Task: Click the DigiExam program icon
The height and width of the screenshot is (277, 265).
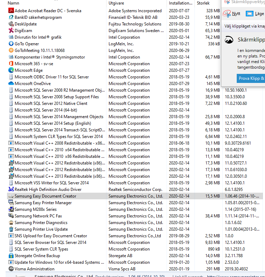Action: pos(11,31)
